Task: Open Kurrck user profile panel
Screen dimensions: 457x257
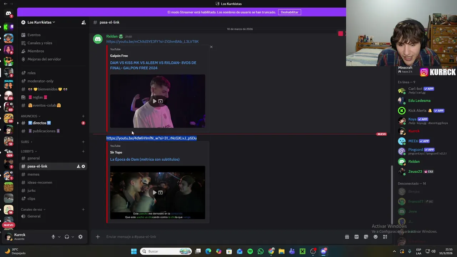Action: tap(20, 237)
